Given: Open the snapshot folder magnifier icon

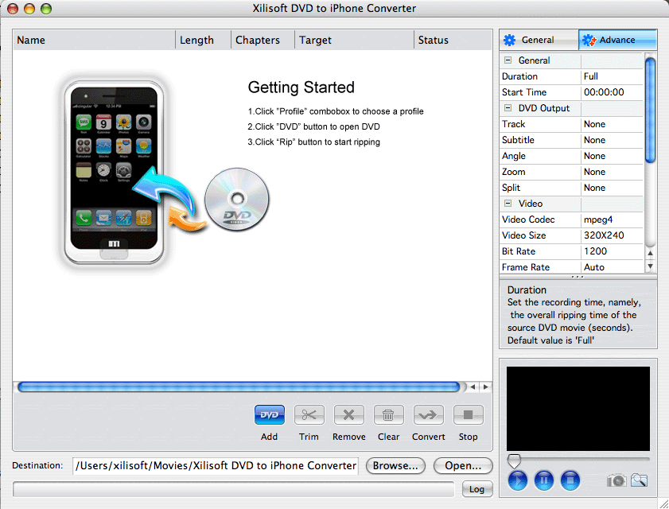Looking at the screenshot, I should click(639, 480).
